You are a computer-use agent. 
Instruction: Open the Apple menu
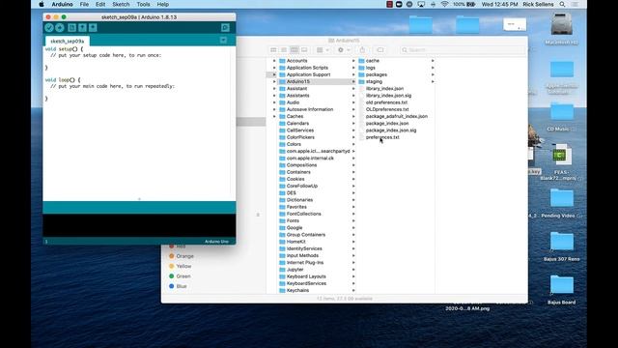tap(41, 4)
